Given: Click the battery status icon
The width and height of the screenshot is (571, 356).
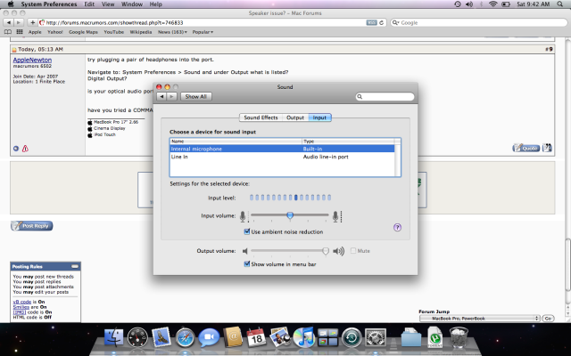Looking at the screenshot, I should point(506,4).
